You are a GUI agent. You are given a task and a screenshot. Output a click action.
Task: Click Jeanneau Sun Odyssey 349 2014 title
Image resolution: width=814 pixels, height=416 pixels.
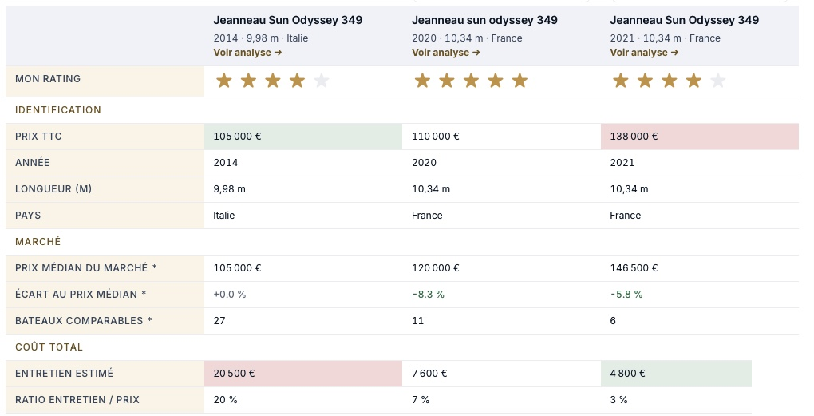click(287, 20)
